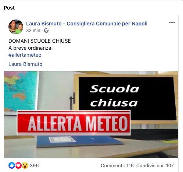
Task: Click the yellow Wow reaction emoji
Action: pyautogui.click(x=25, y=165)
